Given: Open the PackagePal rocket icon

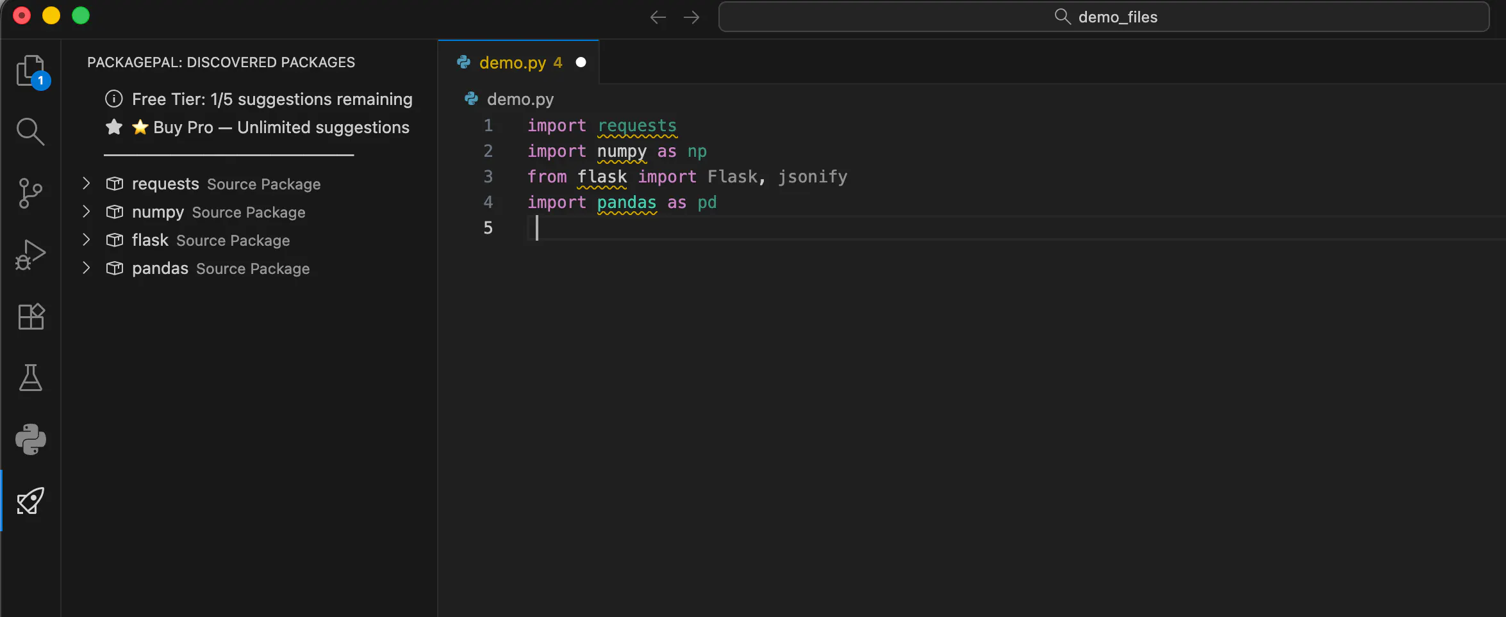Looking at the screenshot, I should 31,501.
